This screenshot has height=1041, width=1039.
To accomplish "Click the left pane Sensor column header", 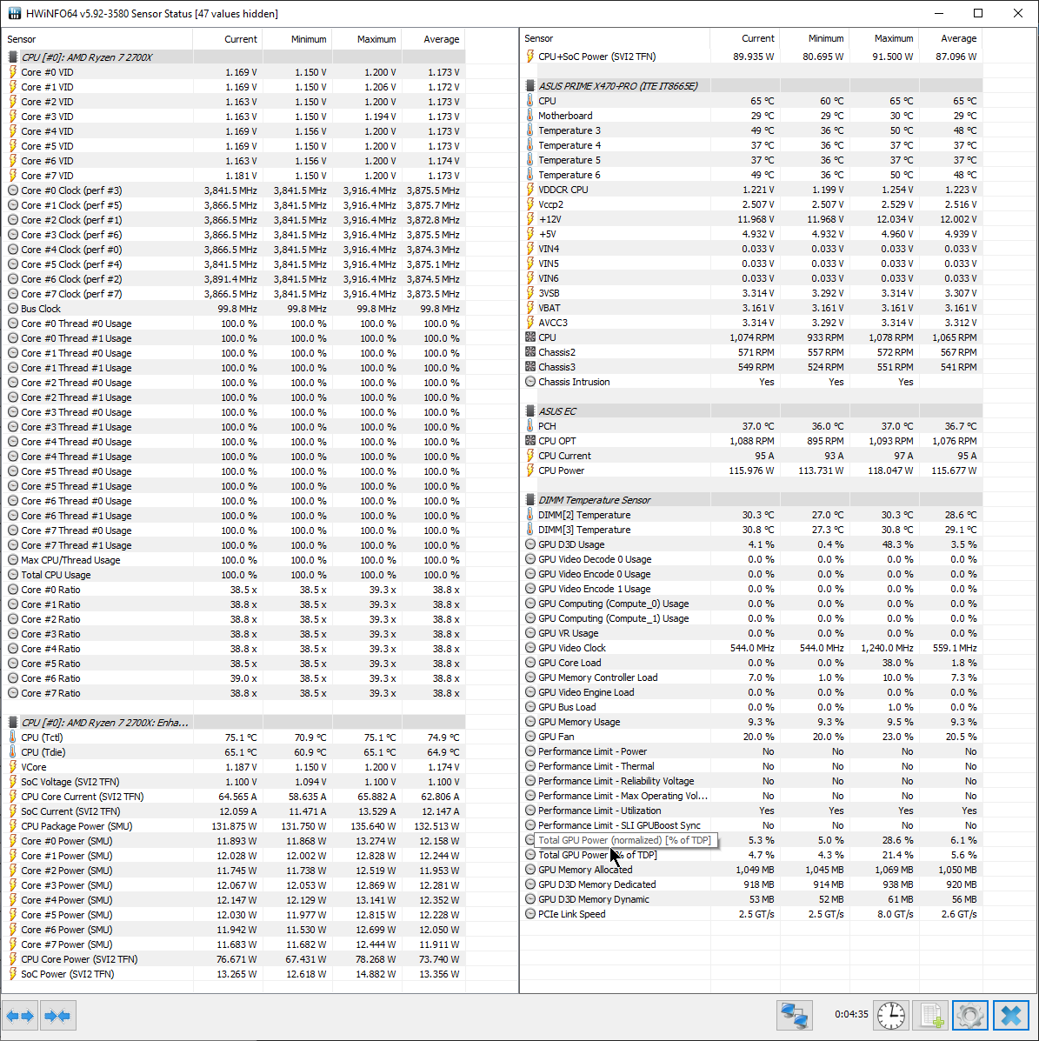I will click(97, 39).
